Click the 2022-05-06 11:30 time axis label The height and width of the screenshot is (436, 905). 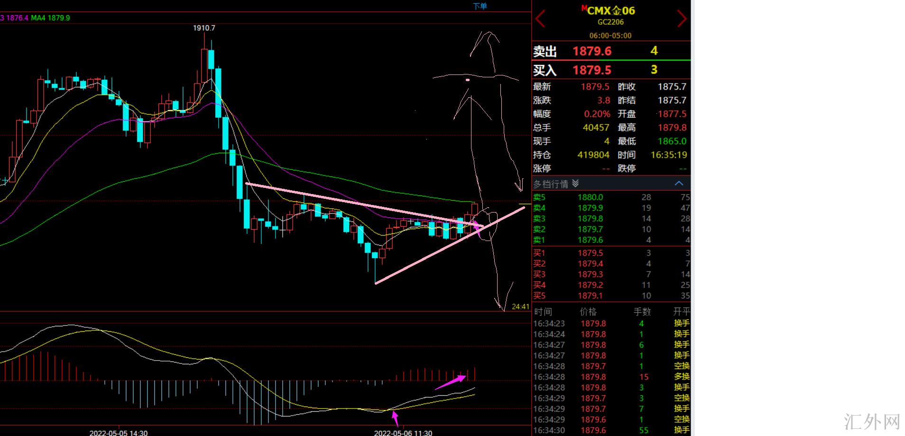point(403,433)
